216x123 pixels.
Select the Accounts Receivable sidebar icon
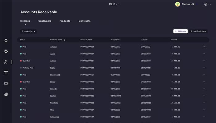tap(6, 62)
